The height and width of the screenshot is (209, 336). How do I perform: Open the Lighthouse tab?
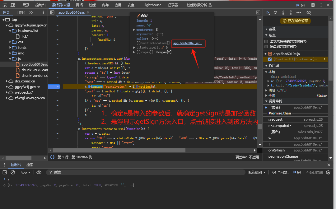click(x=152, y=5)
